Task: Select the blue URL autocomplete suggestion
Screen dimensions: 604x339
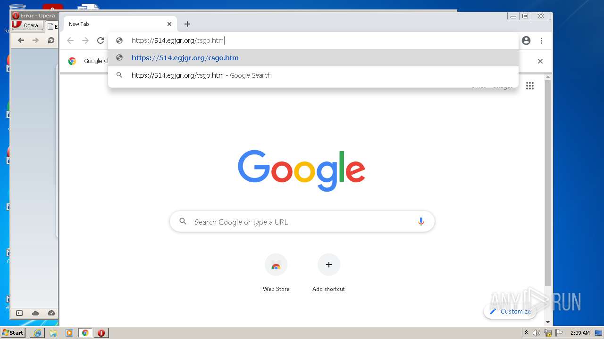Action: point(313,58)
